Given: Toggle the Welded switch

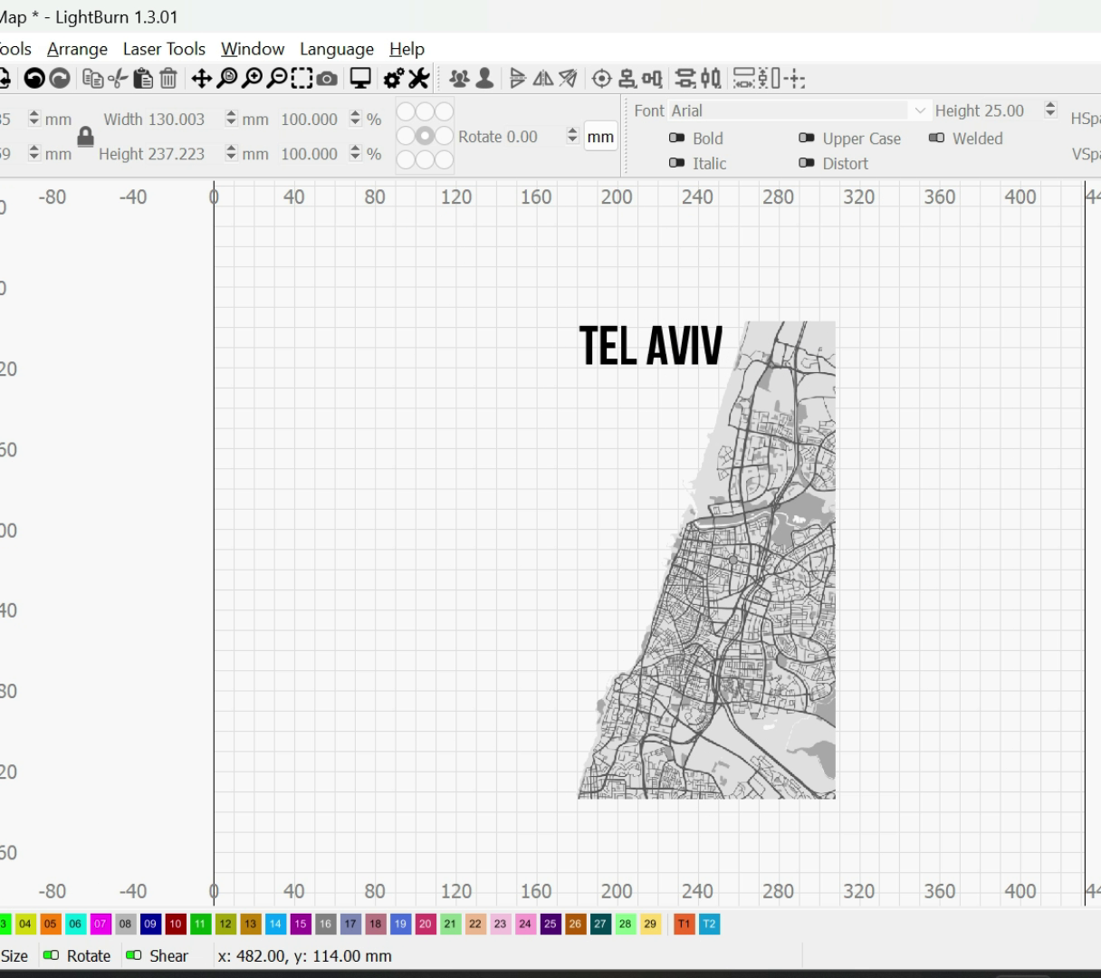Looking at the screenshot, I should click(x=937, y=138).
